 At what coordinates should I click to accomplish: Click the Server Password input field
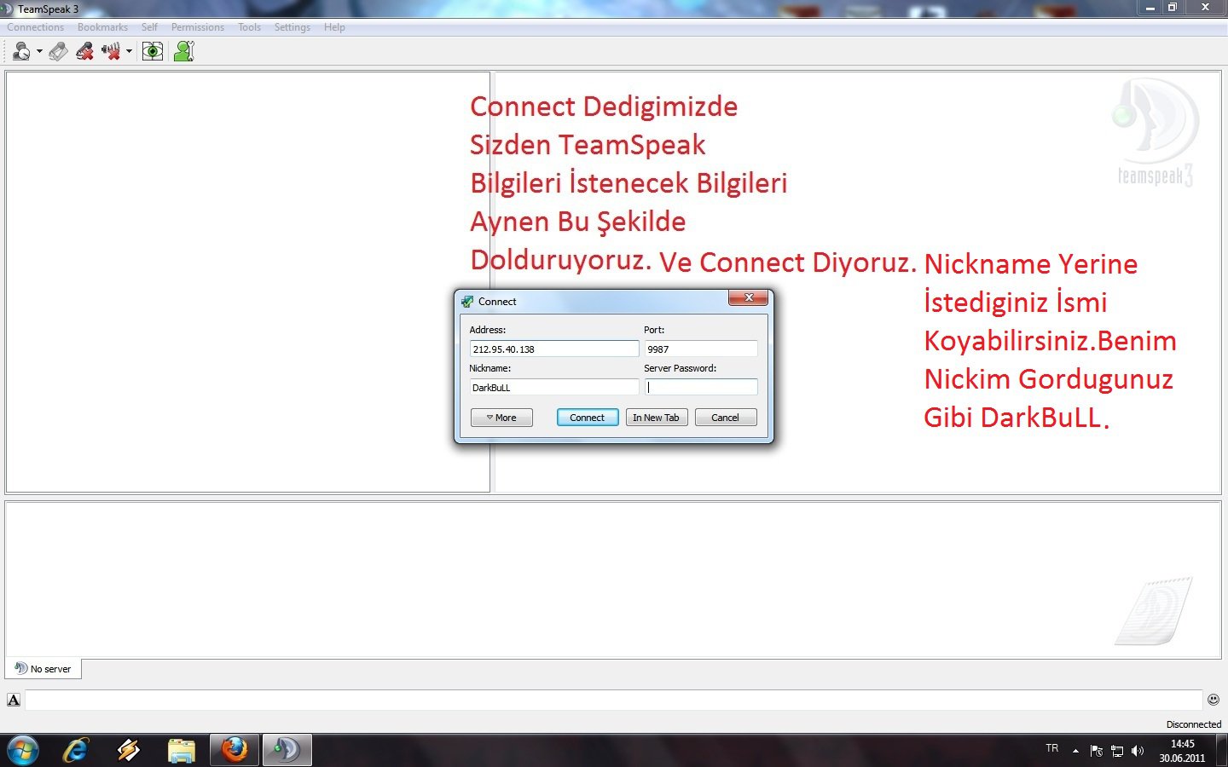(x=701, y=387)
